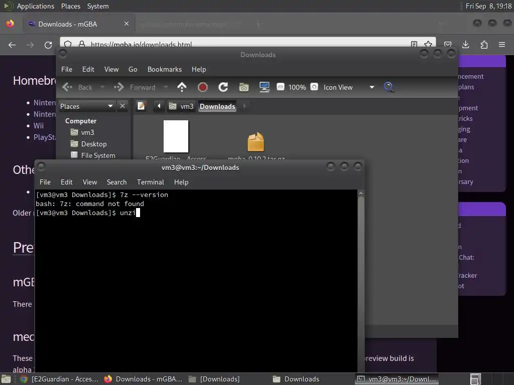514x385 pixels.
Task: Open Terminal menu in terminal window
Action: [151, 182]
